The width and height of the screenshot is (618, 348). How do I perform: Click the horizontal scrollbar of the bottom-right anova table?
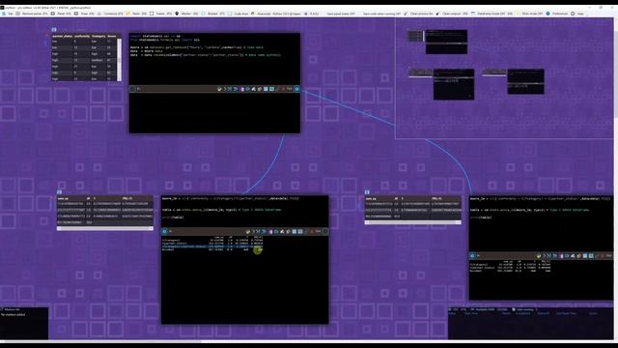(412, 222)
